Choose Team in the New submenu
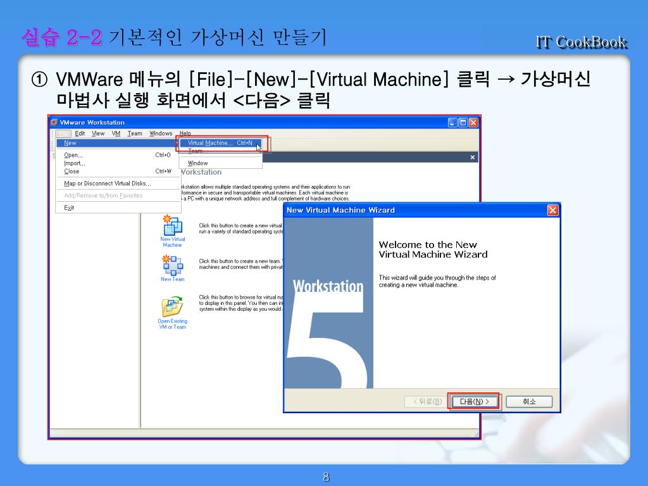This screenshot has height=486, width=648. pos(221,151)
